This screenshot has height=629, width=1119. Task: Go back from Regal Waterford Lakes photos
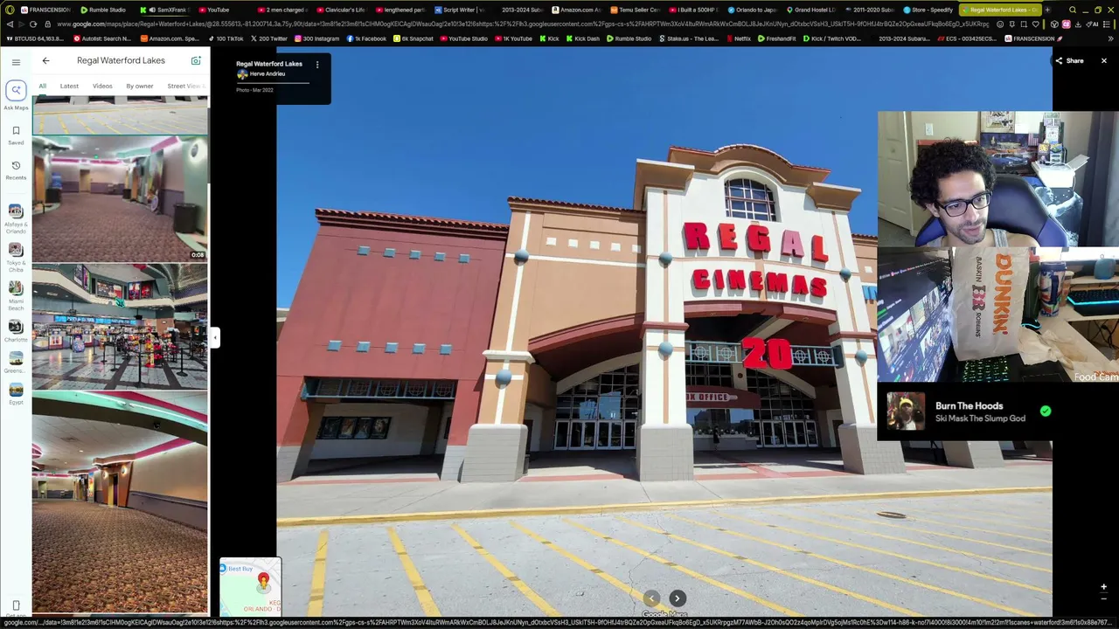click(45, 61)
